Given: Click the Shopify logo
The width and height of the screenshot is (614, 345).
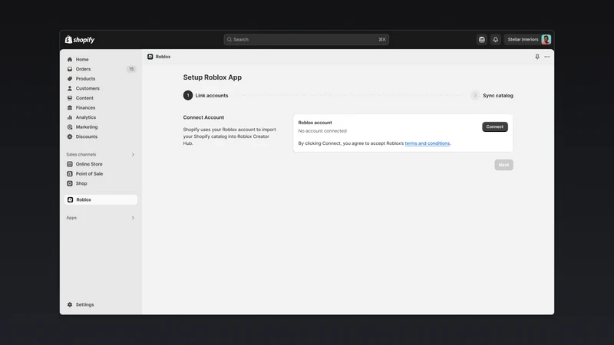Looking at the screenshot, I should click(x=80, y=40).
